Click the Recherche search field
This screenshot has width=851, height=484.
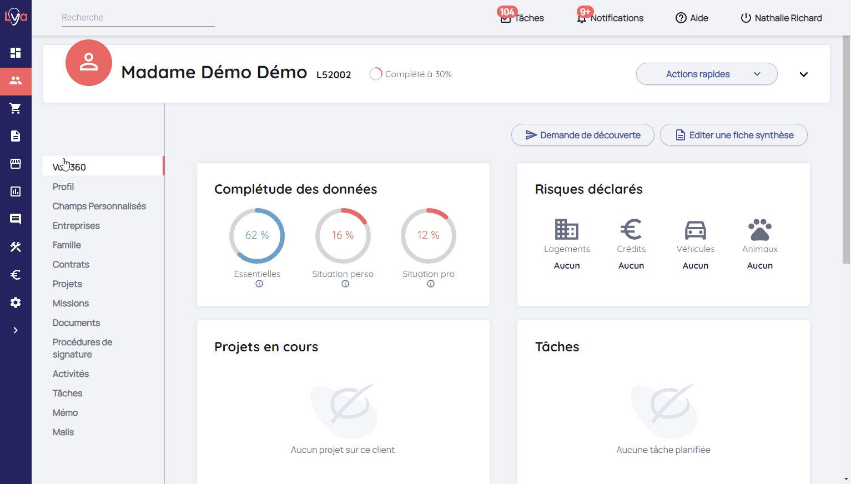click(x=138, y=18)
